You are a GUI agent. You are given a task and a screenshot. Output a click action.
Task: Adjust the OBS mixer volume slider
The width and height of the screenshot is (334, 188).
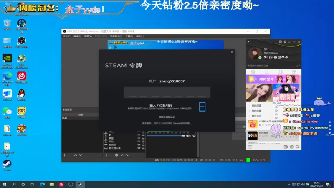(x=166, y=136)
